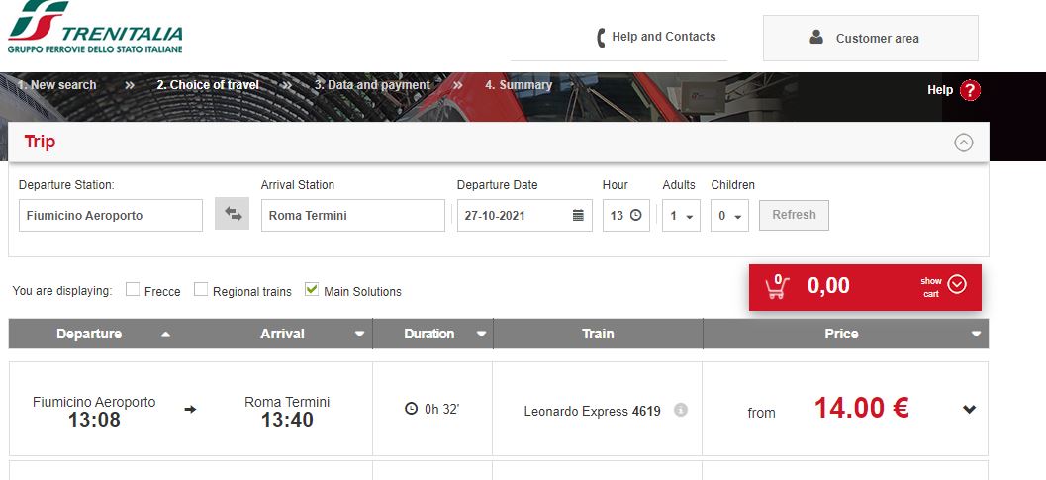
Task: Click the Arrival Station input field
Action: tap(353, 216)
